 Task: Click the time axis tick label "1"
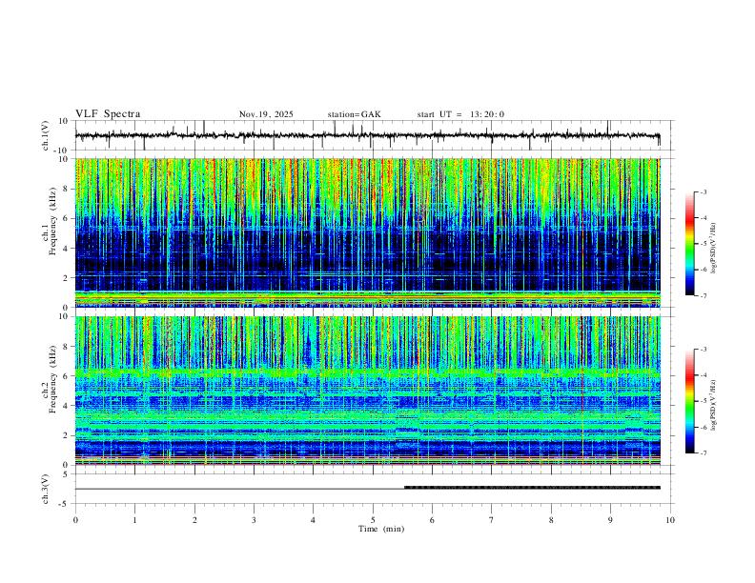[134, 520]
